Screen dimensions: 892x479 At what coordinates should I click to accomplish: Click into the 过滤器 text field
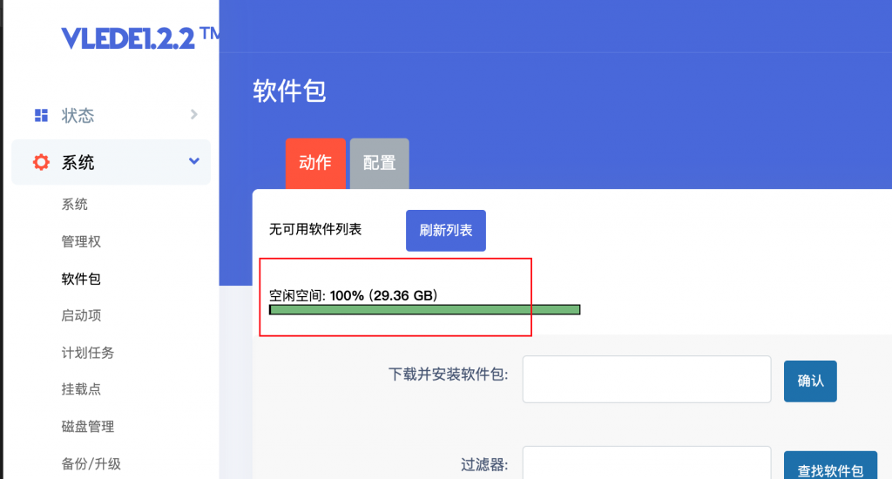pos(646,463)
